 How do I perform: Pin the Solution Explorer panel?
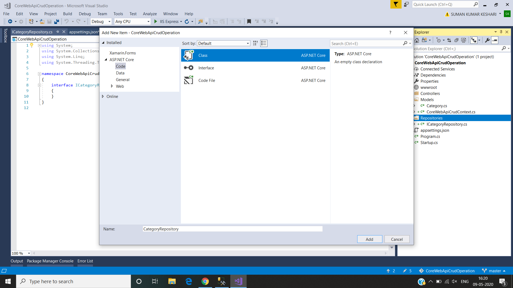(501, 32)
